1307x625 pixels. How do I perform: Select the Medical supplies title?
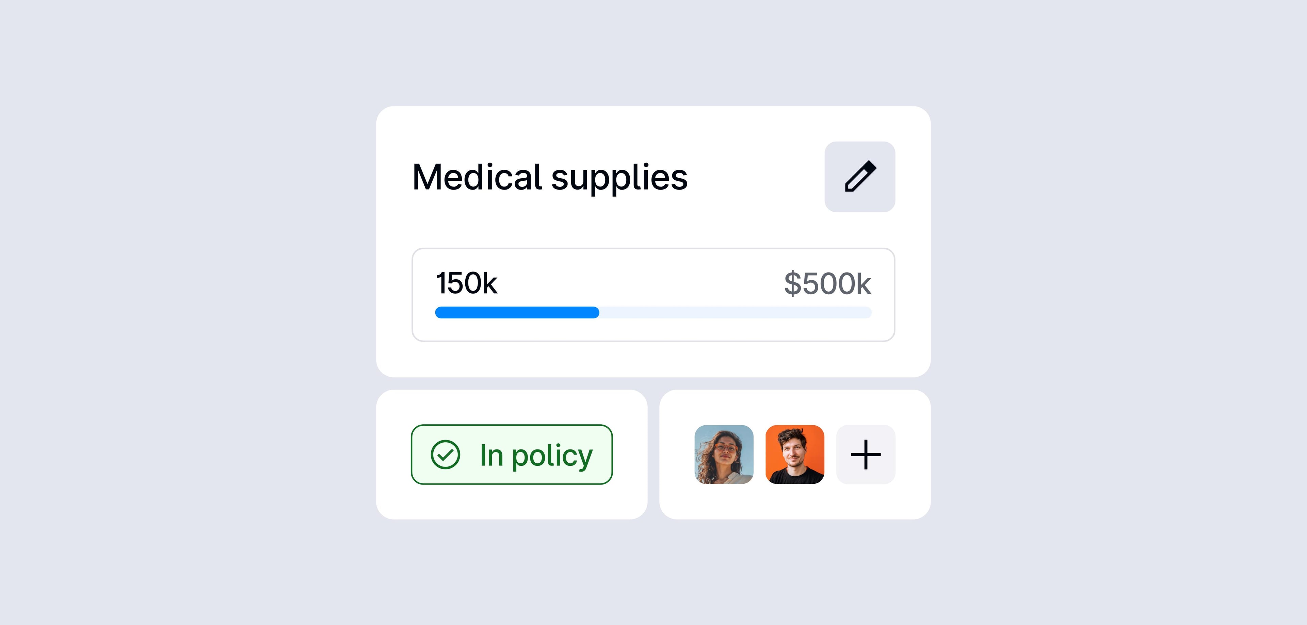pyautogui.click(x=550, y=178)
